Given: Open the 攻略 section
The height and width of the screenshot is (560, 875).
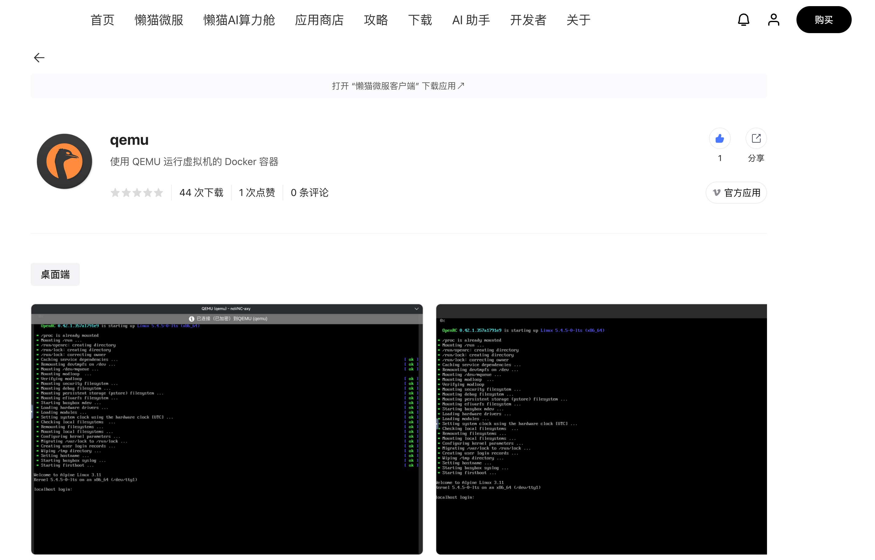Looking at the screenshot, I should [376, 20].
